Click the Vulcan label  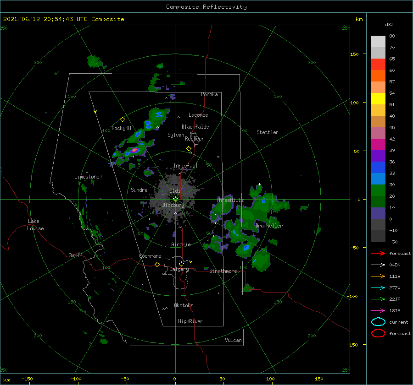233,340
